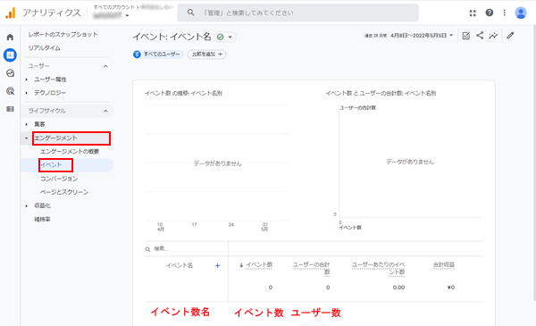
Task: Sort by ユーザーの合計数 column header
Action: [x=311, y=268]
